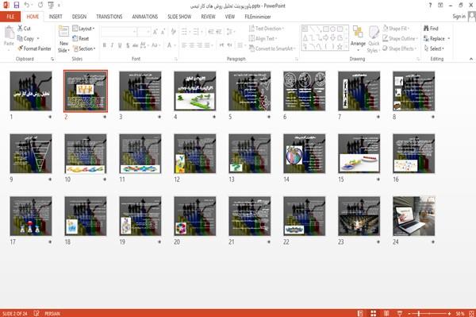The height and width of the screenshot is (317, 476).
Task: Click the Save icon in quick access toolbar
Action: coord(17,6)
